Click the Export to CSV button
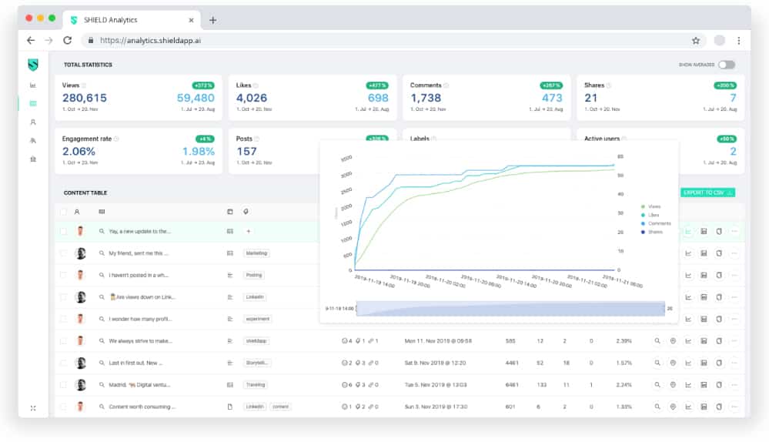Viewport: 769px width, 442px height. tap(708, 193)
